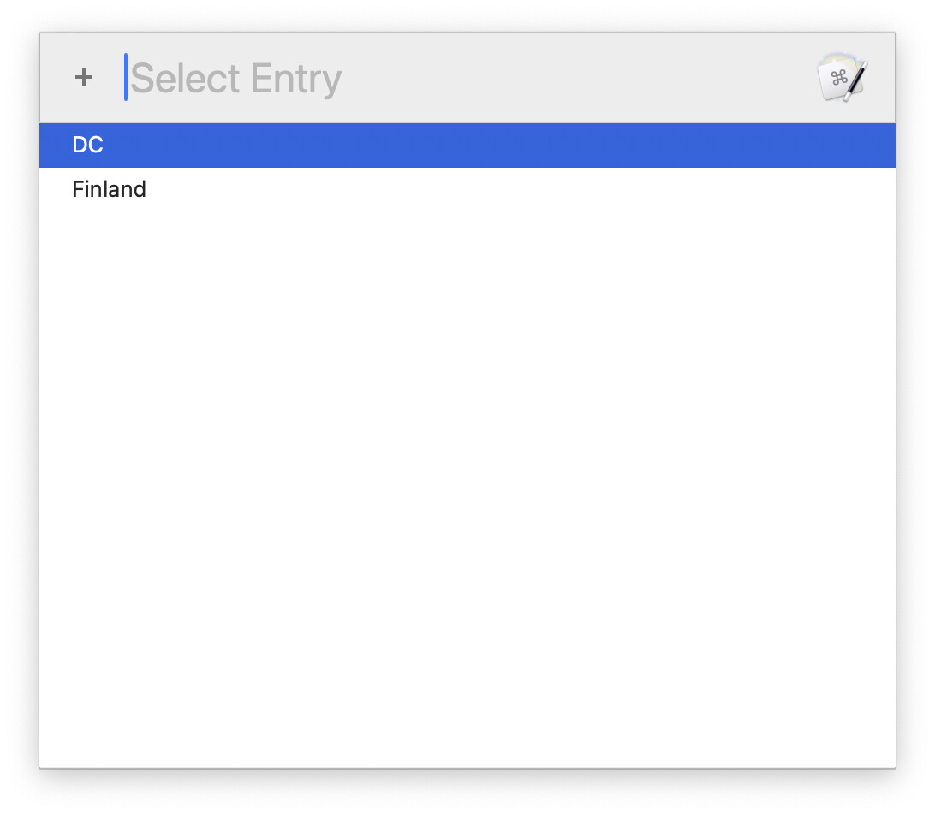935x815 pixels.
Task: Select the highlighted DC entry
Action: point(467,145)
